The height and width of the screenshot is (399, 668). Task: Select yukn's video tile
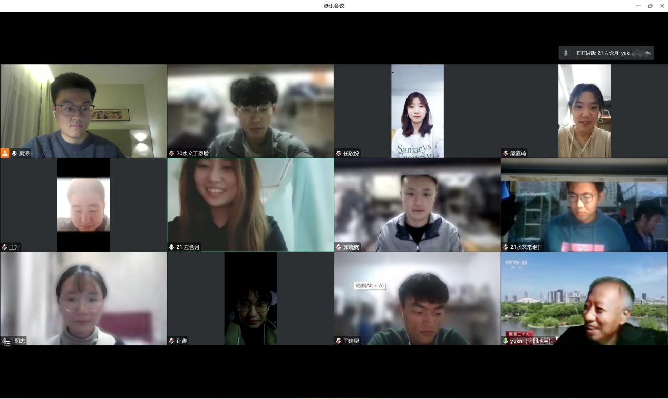[x=584, y=297]
